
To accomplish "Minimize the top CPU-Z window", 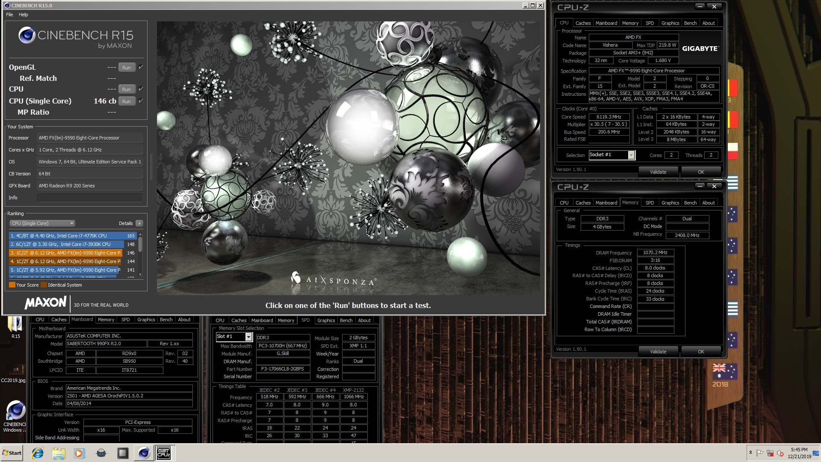I will pos(700,6).
